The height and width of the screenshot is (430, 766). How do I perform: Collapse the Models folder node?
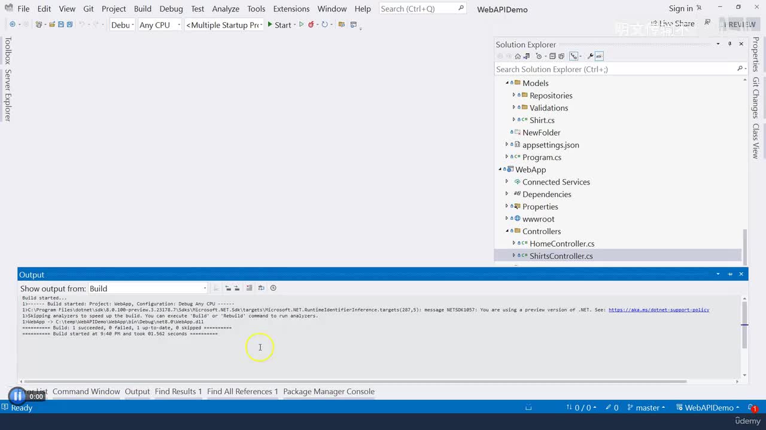coord(507,83)
